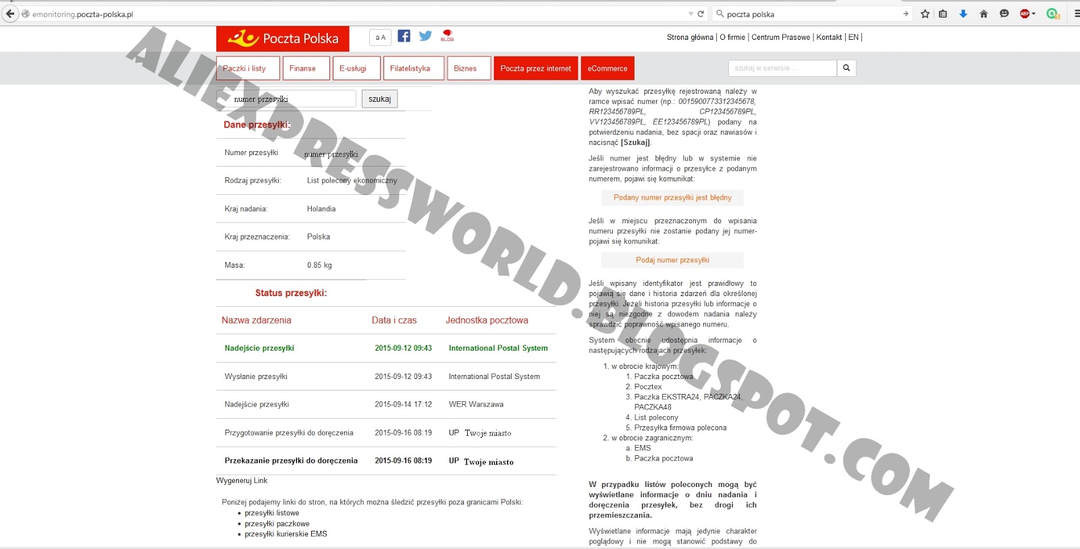
Task: Switch language with the EN link
Action: click(x=853, y=37)
